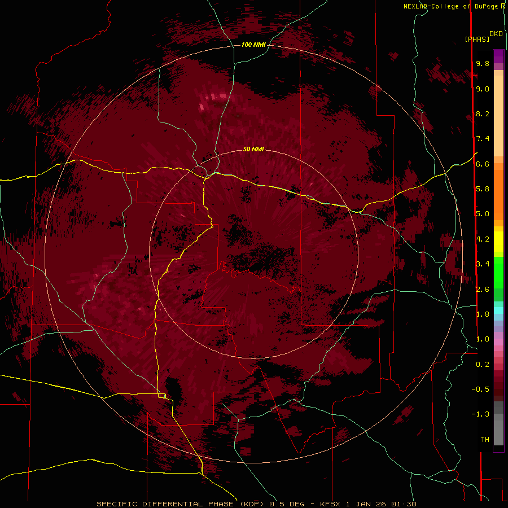This screenshot has height=508, width=508.
Task: Click the 5.0 value on the scale
Action: click(x=483, y=214)
